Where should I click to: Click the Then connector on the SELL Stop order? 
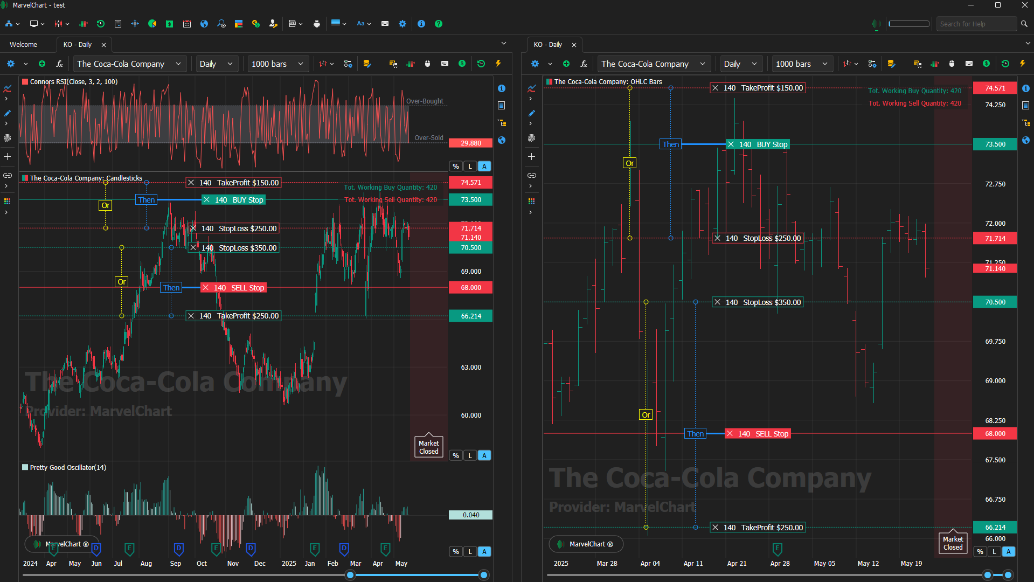tap(171, 287)
